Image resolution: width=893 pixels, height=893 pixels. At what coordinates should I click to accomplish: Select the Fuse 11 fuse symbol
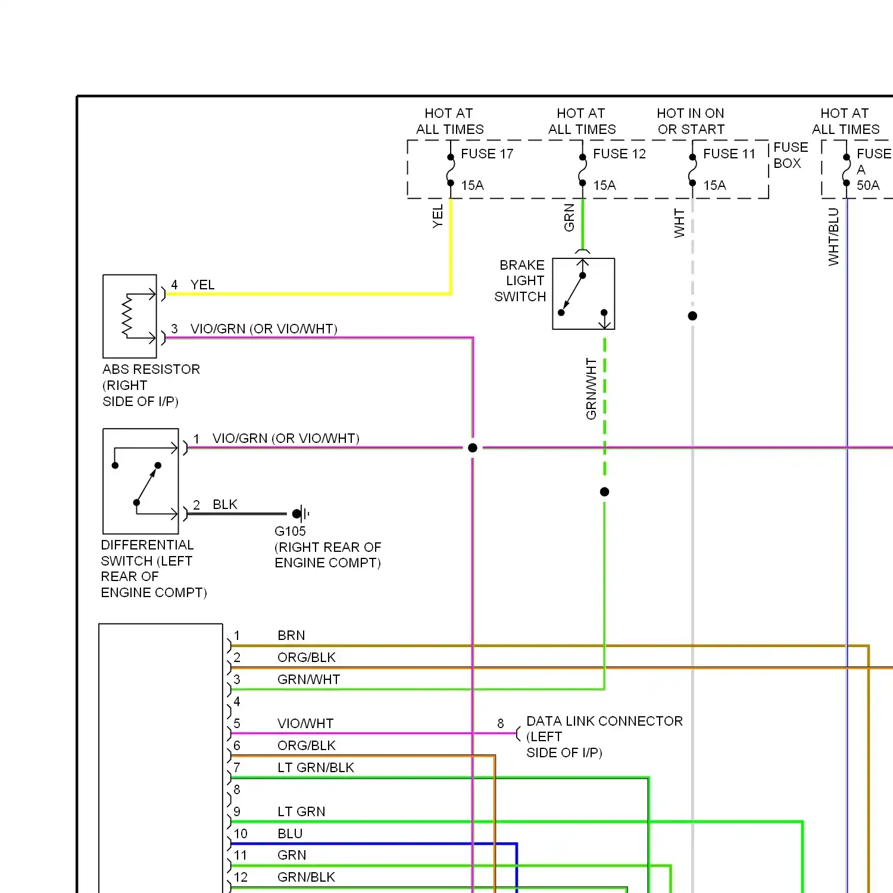point(692,170)
